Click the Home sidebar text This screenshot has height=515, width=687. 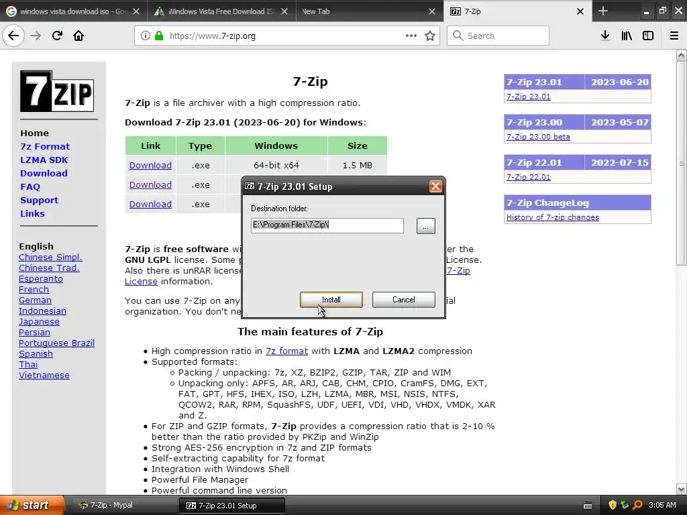click(x=35, y=133)
